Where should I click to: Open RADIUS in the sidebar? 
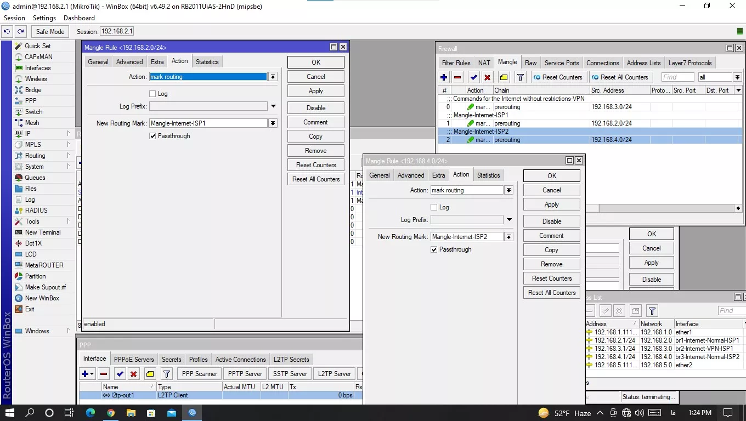pos(36,210)
